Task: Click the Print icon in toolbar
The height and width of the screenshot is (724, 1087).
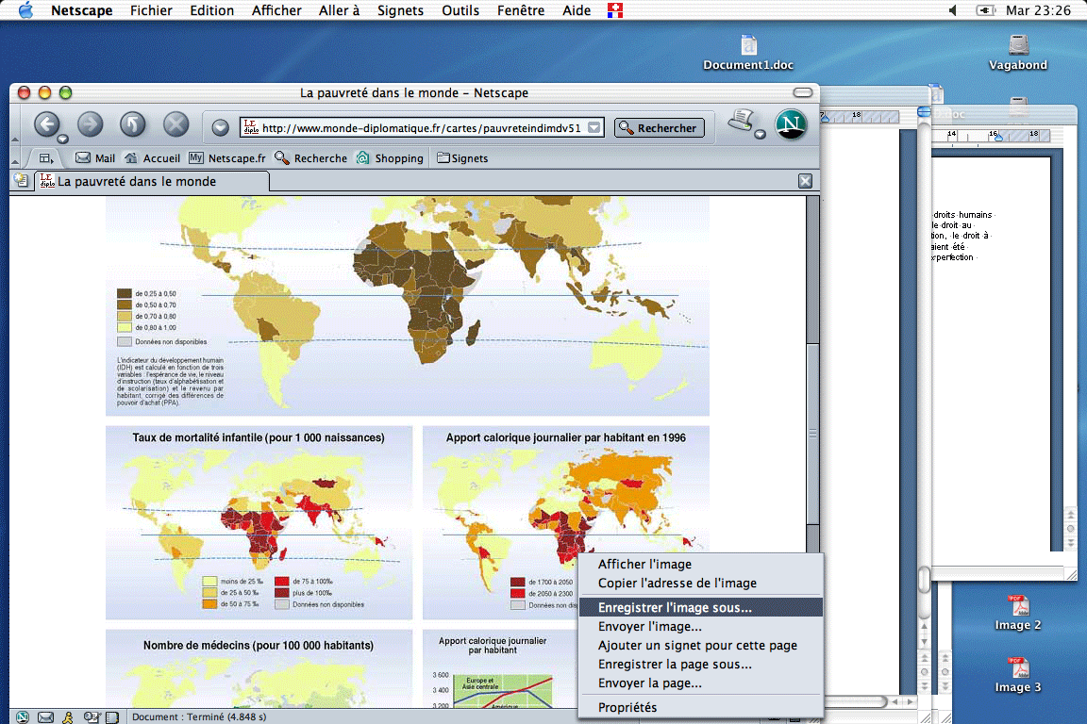Action: [x=742, y=120]
